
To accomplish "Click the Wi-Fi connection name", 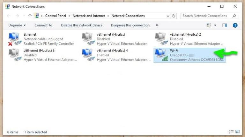I will click(x=174, y=51).
